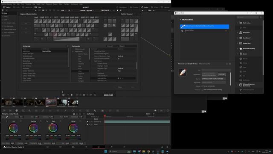This screenshot has height=154, width=273.
Task: Open the Show All commands dropdown
Action: tap(112, 46)
